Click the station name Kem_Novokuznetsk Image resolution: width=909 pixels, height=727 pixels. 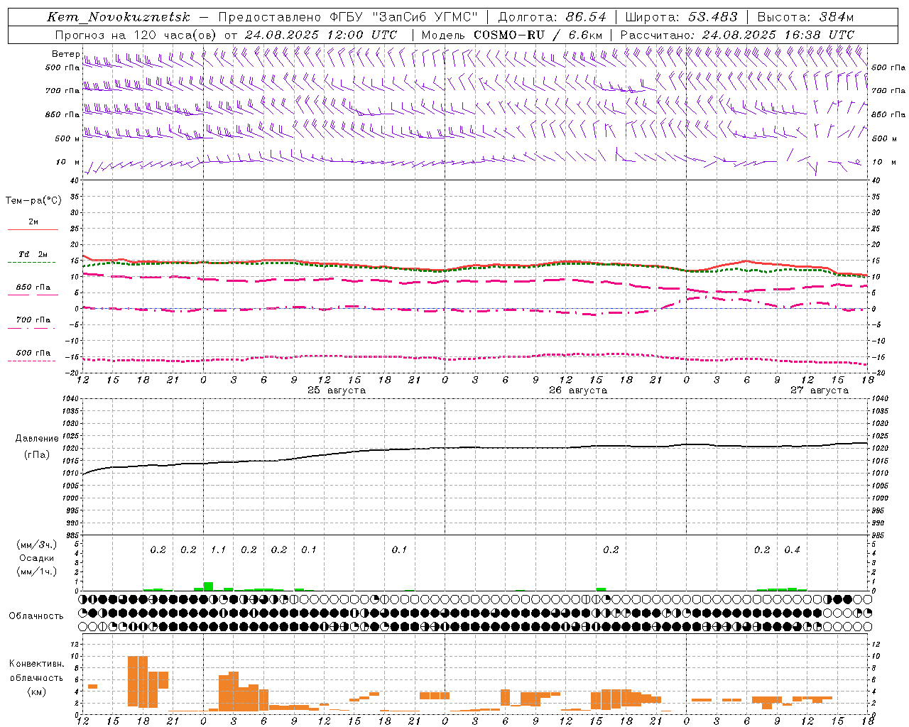click(119, 17)
